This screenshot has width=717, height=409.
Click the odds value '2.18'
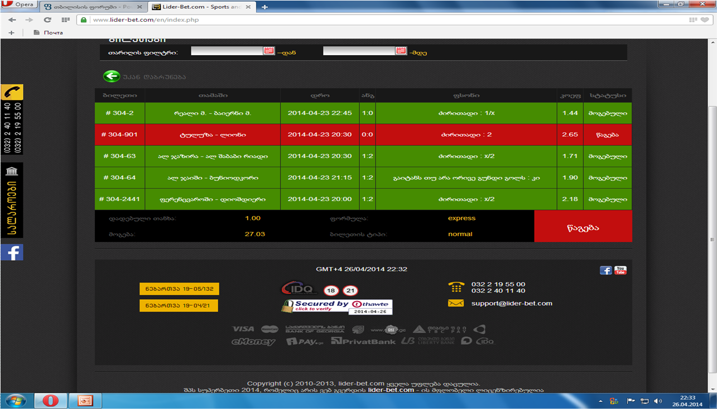[x=570, y=199]
